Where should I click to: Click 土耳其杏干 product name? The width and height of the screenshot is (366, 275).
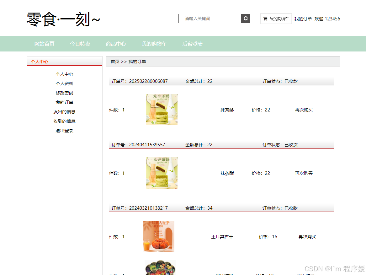pos(222,237)
